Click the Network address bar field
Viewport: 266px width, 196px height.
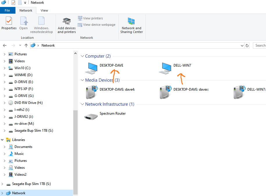[x=137, y=45]
